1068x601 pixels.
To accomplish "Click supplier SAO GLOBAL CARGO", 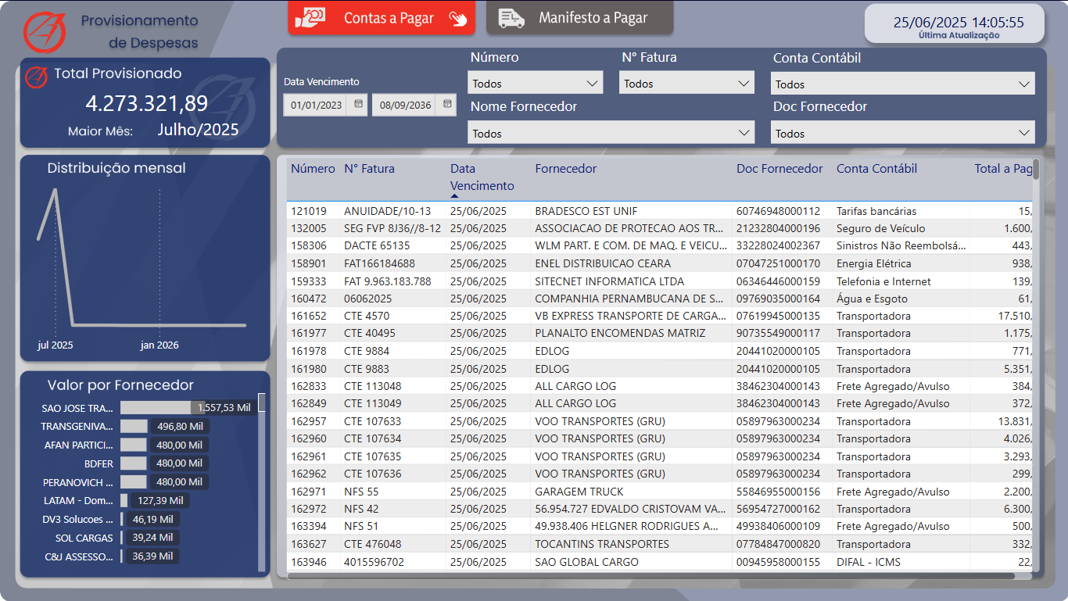I will point(587,562).
